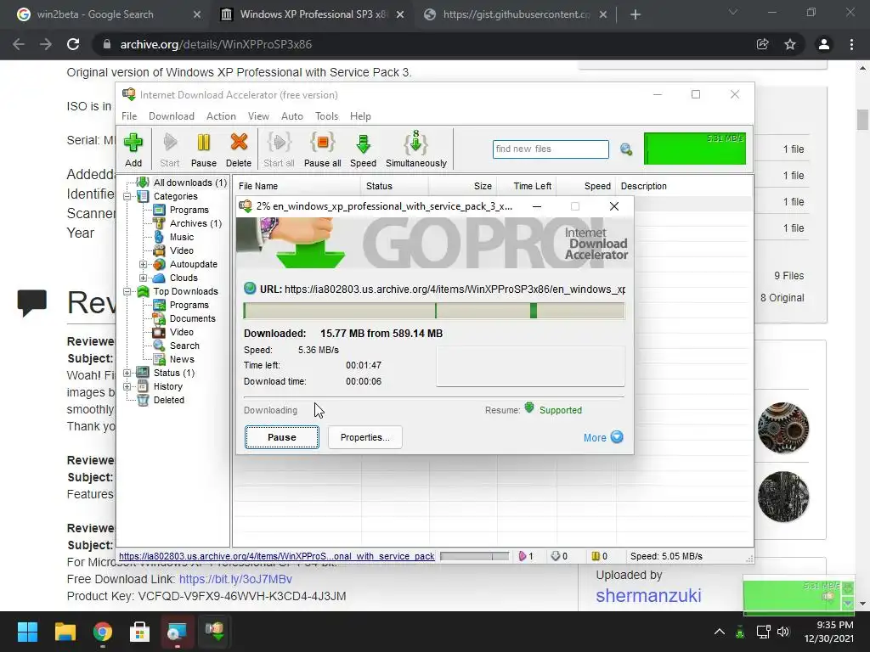
Task: Click the blue More arrow icon
Action: pos(617,437)
